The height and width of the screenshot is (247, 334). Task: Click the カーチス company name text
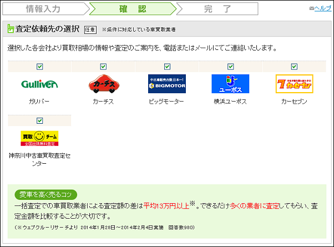pyautogui.click(x=103, y=102)
